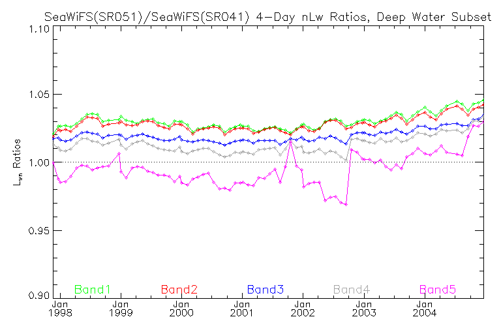Click the 0.95 y-axis value
Viewport: 501px width, 334px height.
tap(39, 230)
